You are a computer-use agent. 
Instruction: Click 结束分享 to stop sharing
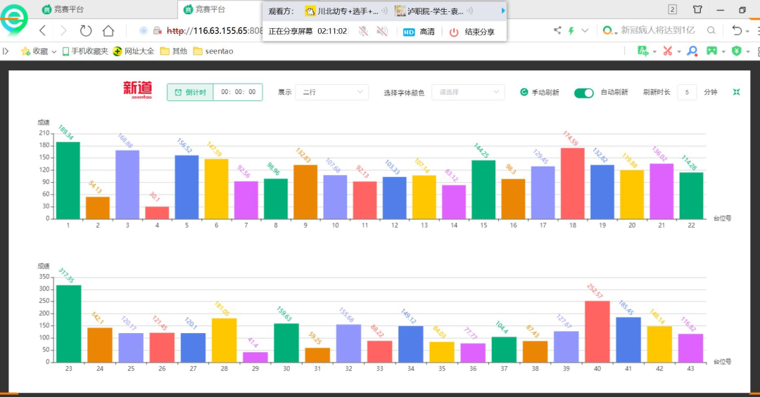pos(474,32)
